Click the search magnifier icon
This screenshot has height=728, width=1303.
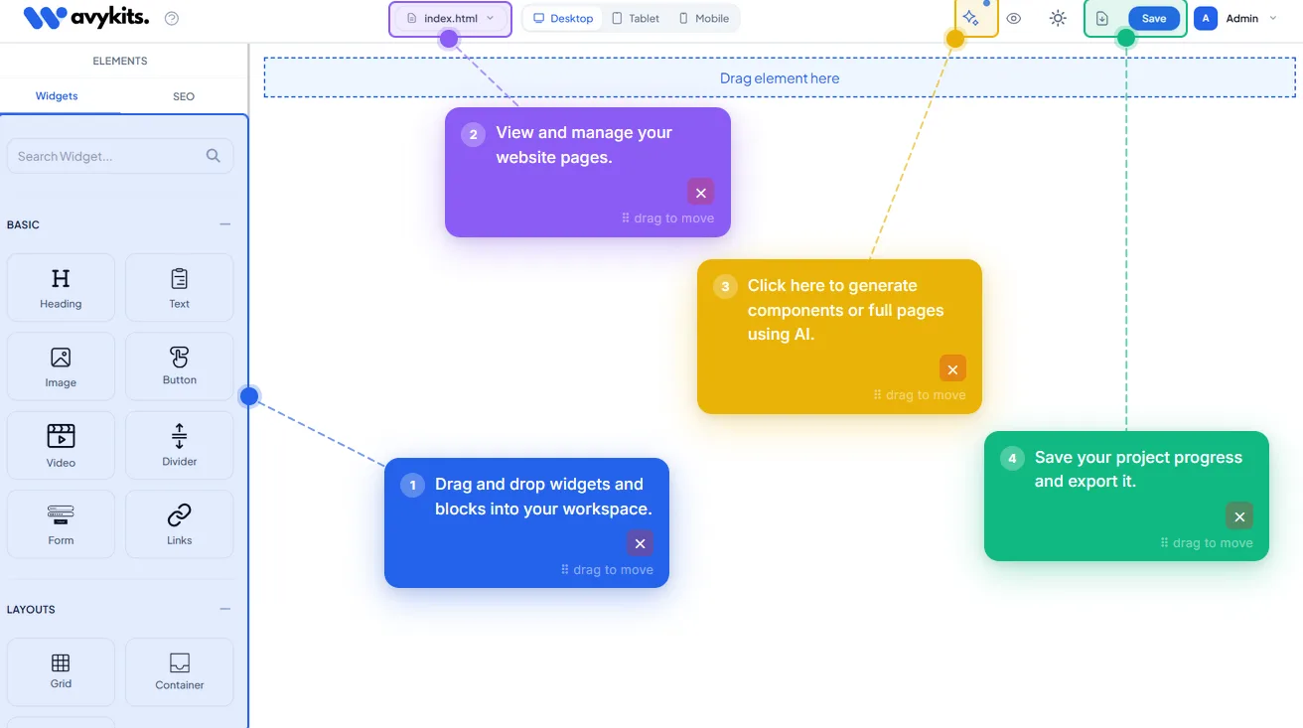[x=214, y=155]
